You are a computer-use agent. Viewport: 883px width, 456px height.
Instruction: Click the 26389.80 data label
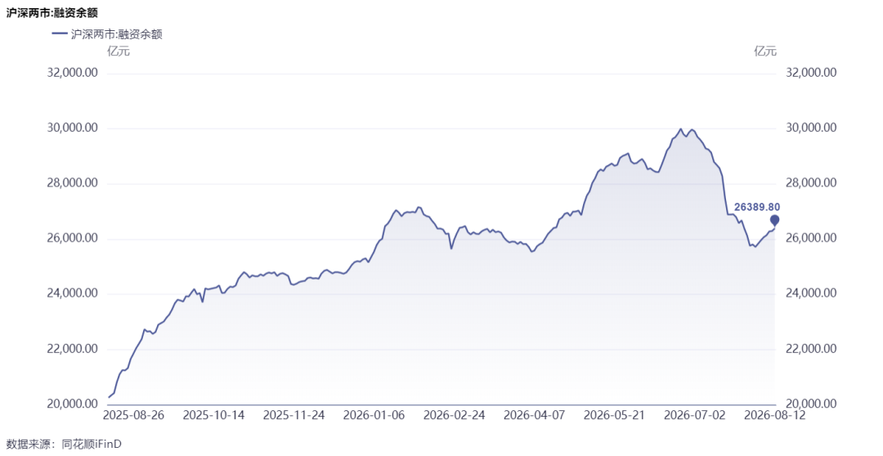[x=757, y=208]
